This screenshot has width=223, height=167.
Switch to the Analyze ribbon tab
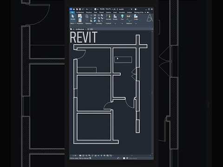tap(130, 13)
